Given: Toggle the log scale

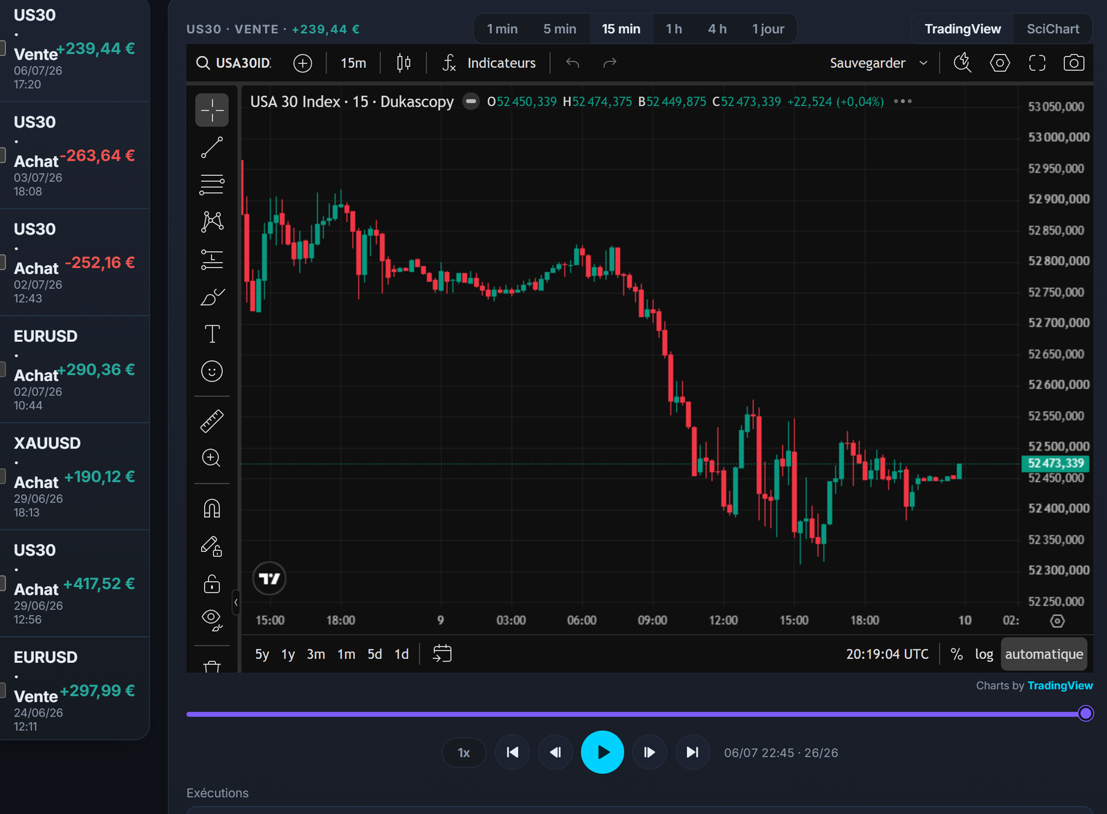Looking at the screenshot, I should point(984,654).
